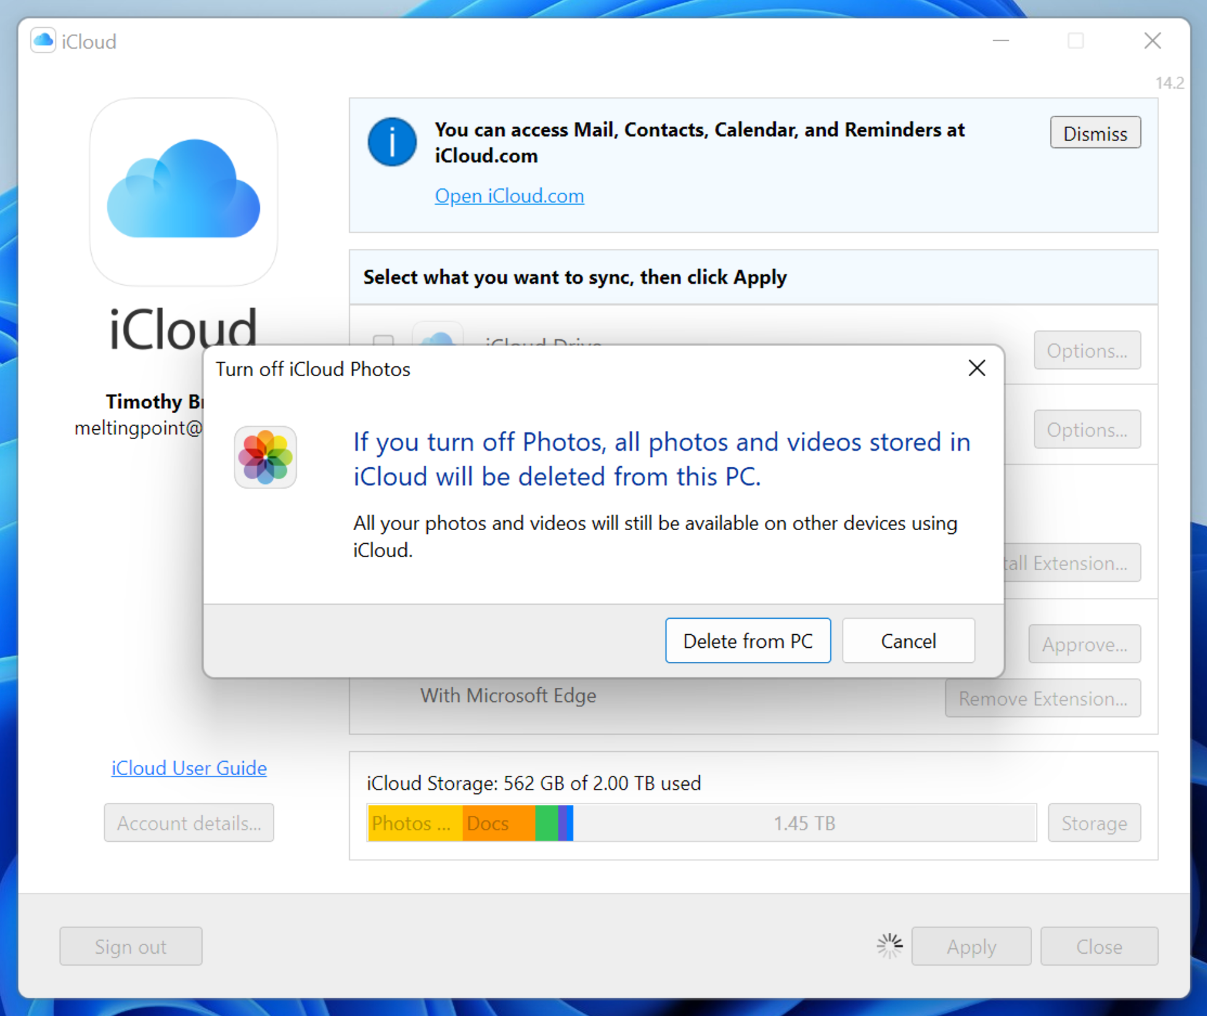The image size is (1207, 1016).
Task: Click the Storage icon button
Action: click(1095, 824)
